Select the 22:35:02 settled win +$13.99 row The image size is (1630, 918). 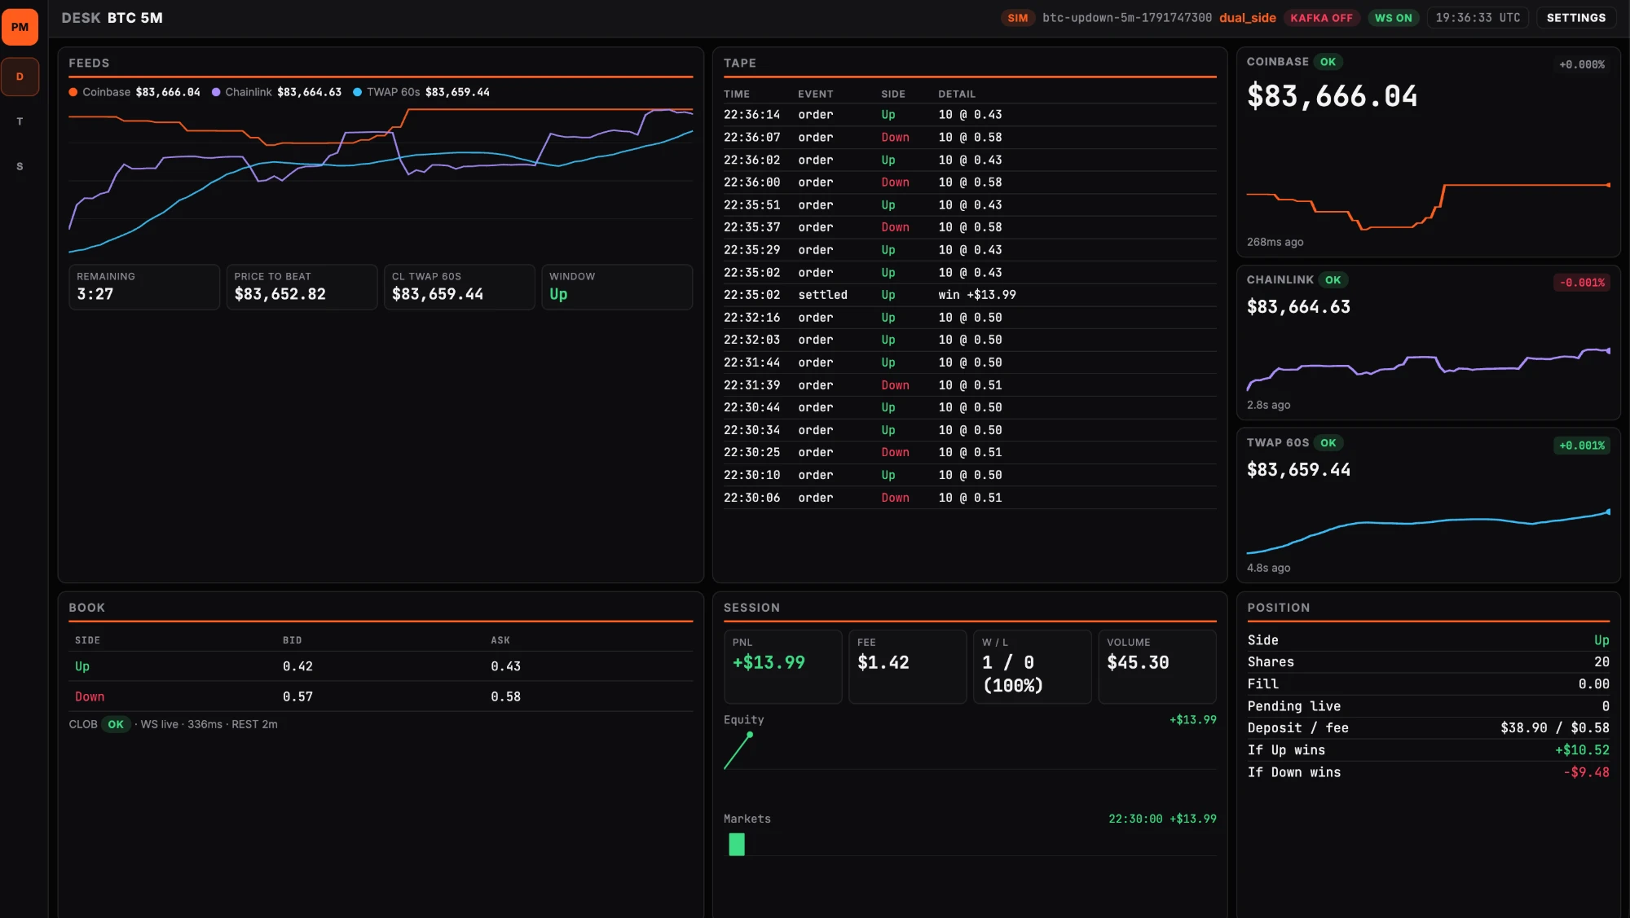coord(970,295)
